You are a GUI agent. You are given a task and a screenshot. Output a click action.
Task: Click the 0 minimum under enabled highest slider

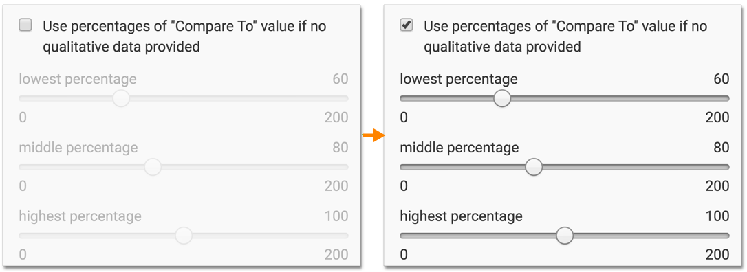[404, 254]
